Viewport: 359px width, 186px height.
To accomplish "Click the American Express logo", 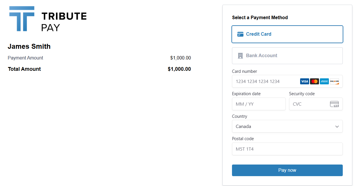I will point(324,82).
